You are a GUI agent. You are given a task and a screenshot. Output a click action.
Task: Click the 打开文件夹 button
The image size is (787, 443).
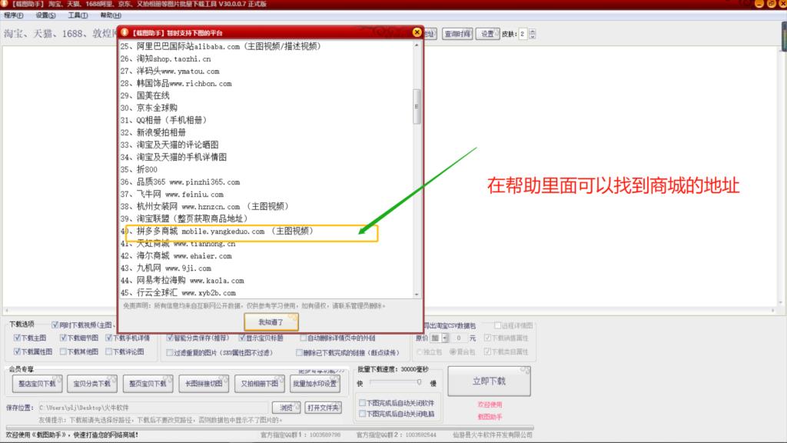323,408
